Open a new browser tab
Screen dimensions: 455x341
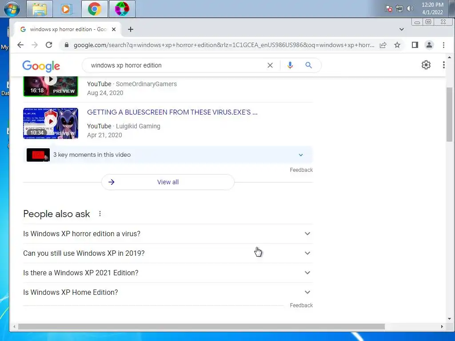pyautogui.click(x=131, y=29)
